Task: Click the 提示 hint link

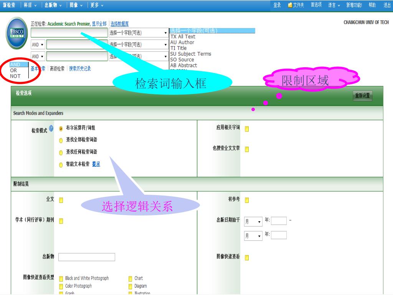Action: point(96,164)
